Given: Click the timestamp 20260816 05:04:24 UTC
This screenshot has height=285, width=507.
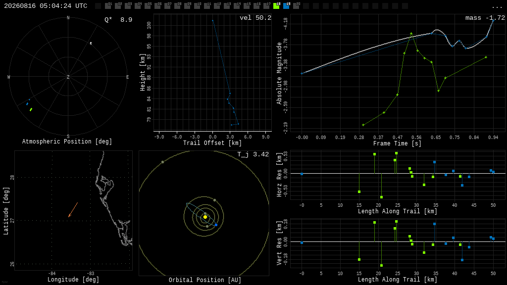Looking at the screenshot, I should click(x=46, y=6).
